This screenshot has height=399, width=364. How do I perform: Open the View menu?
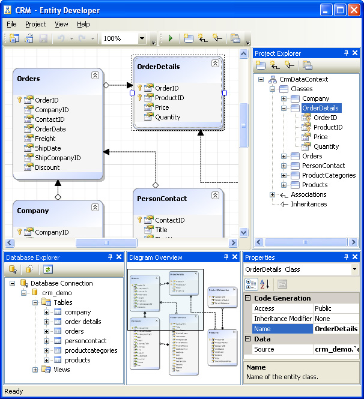pyautogui.click(x=61, y=24)
